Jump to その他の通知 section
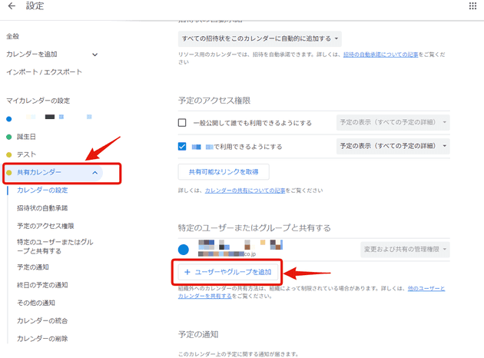Screen dimensions: 484x358 coord(36,303)
